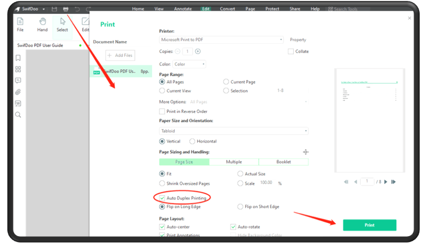Open More Options dropdown
427x243 pixels.
(249, 102)
